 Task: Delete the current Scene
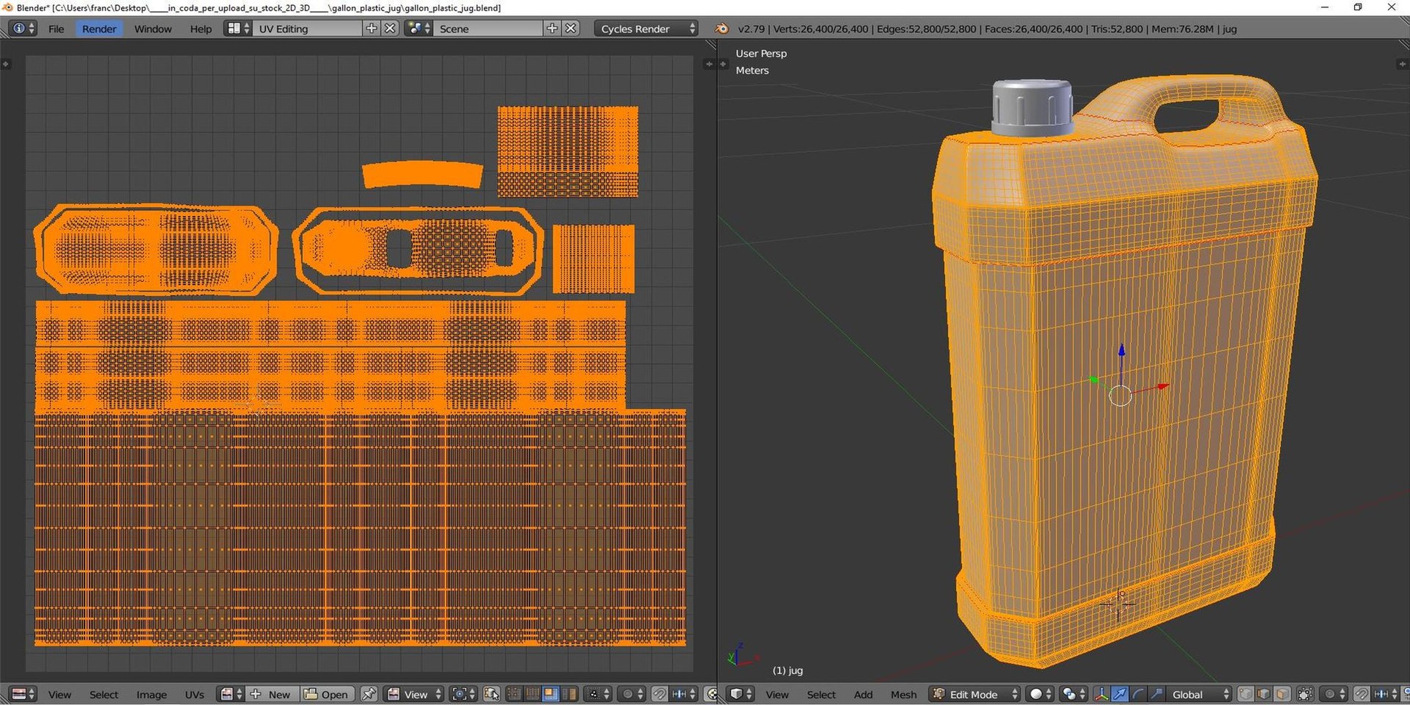pos(571,29)
